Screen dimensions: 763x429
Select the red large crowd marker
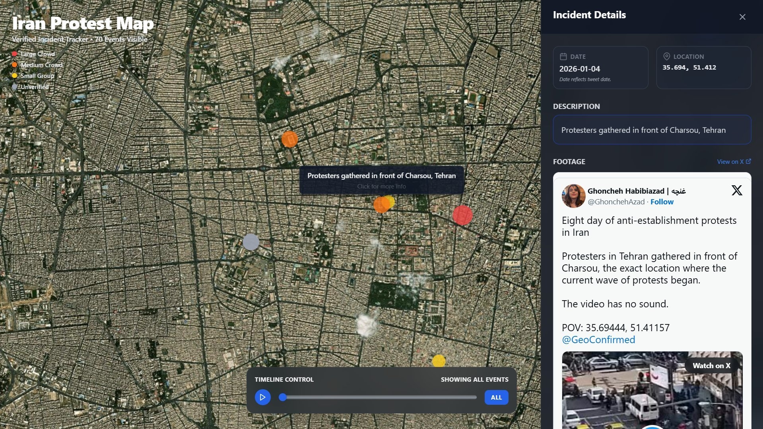pos(462,215)
